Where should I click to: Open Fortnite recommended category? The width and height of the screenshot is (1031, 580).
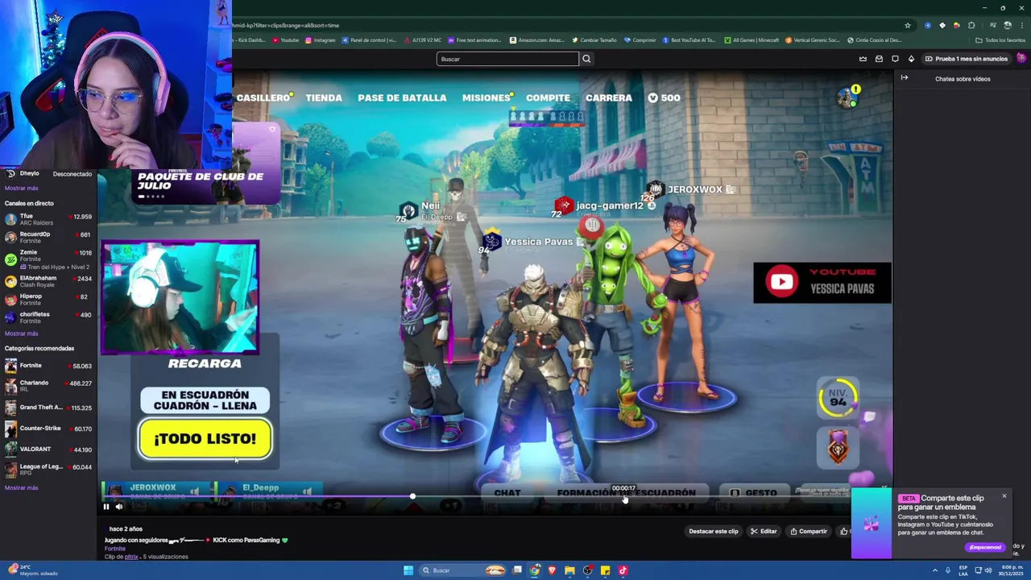(x=48, y=366)
